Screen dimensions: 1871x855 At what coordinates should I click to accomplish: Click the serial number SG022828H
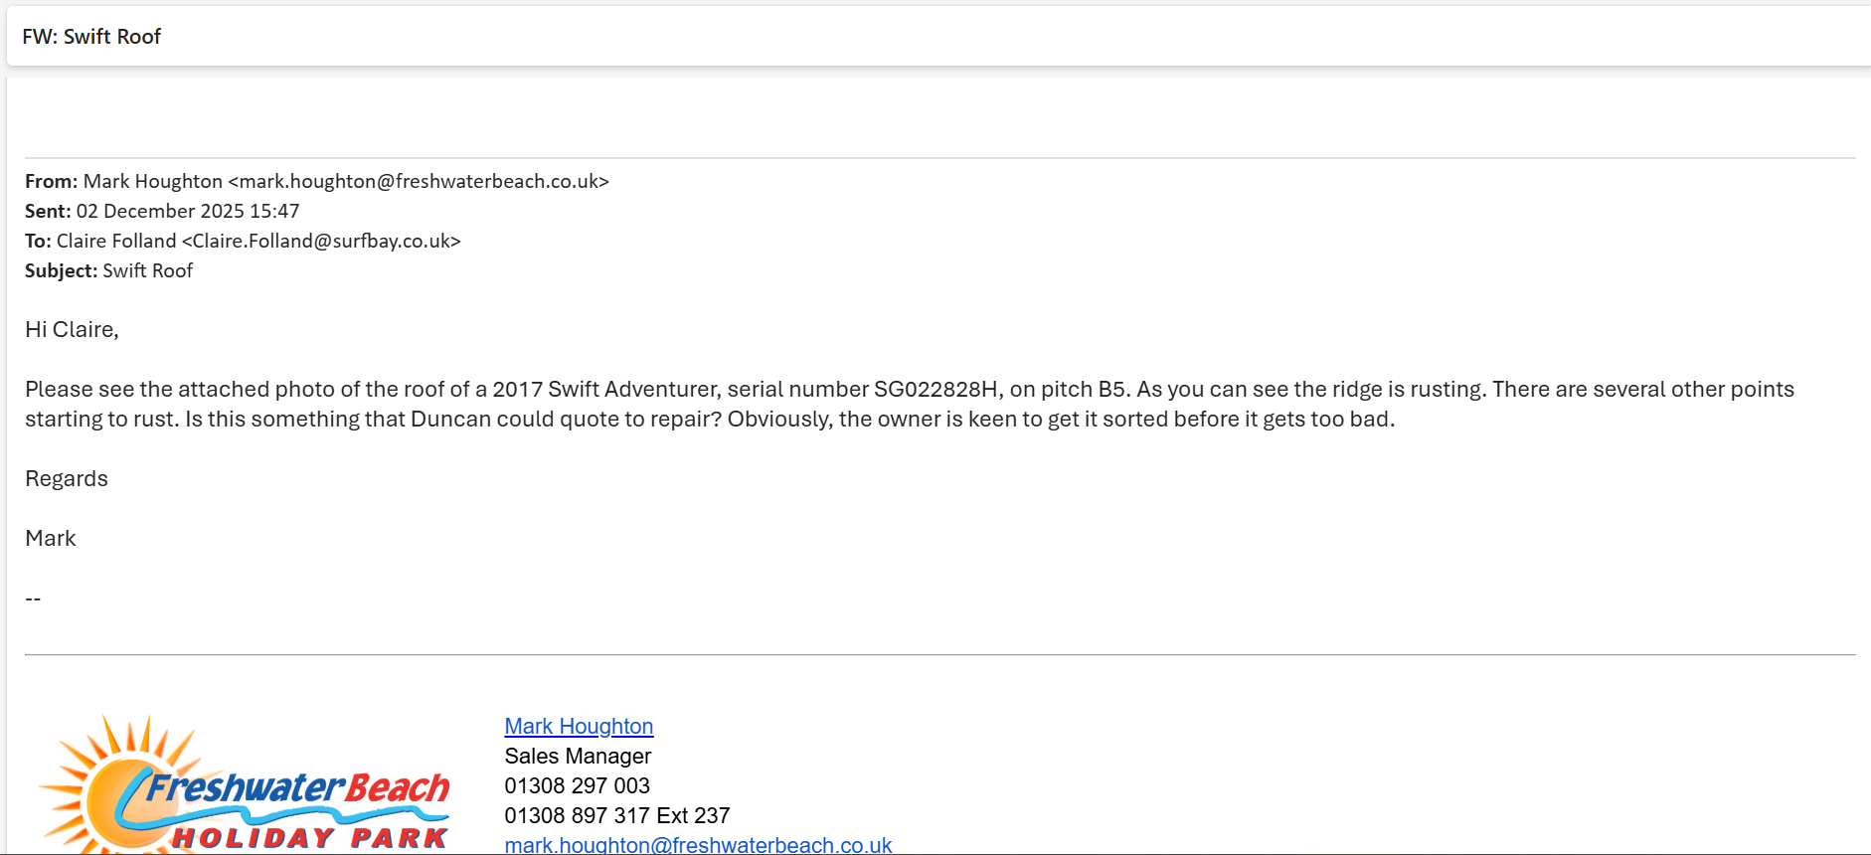point(935,390)
